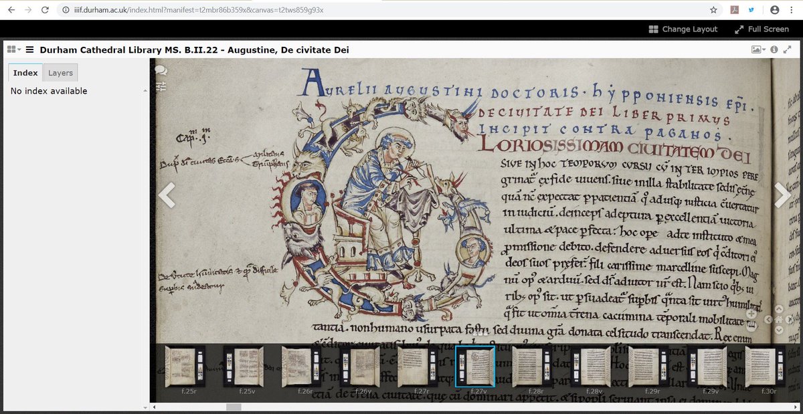Select thumbnail f.30r

tap(766, 367)
